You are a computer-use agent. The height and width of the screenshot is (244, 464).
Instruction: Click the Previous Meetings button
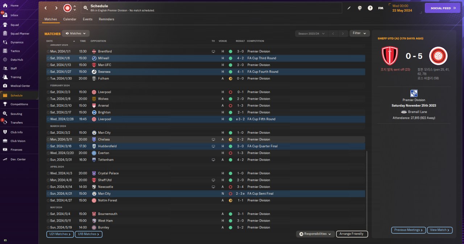[x=408, y=230]
